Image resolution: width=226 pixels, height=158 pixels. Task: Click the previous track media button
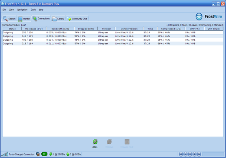pyautogui.click(x=181, y=154)
